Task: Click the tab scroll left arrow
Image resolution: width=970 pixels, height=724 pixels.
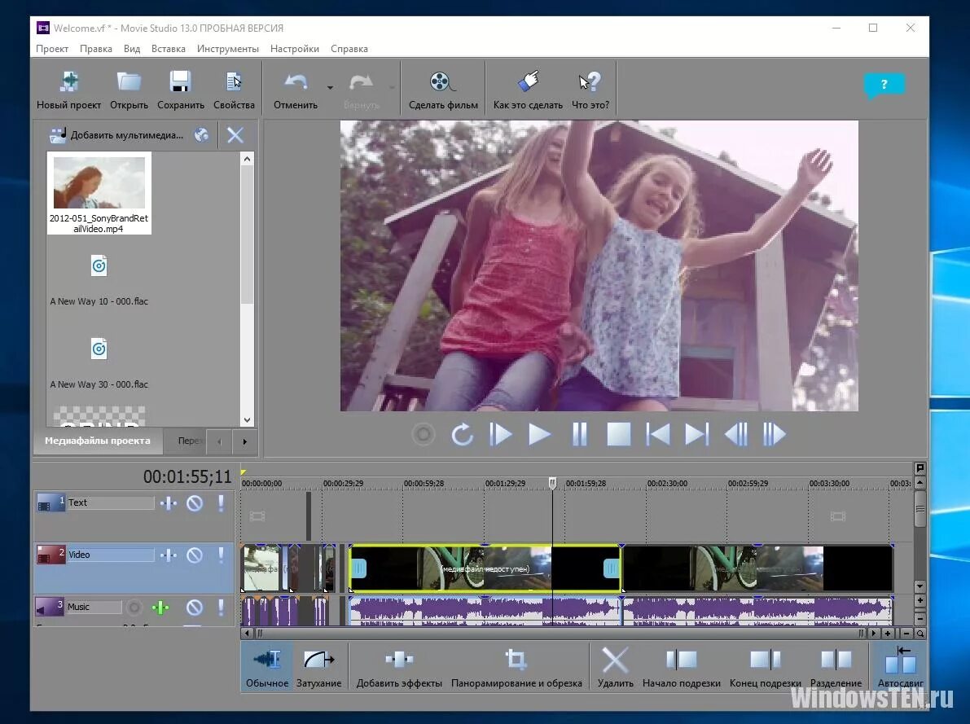Action: (219, 441)
